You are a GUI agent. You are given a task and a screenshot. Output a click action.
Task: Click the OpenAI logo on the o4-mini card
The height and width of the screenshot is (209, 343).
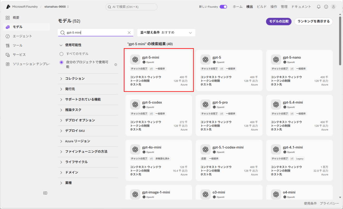pyautogui.click(x=276, y=195)
